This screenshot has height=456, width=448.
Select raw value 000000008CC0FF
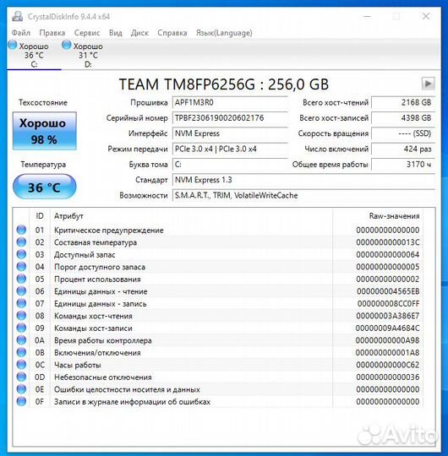click(388, 304)
